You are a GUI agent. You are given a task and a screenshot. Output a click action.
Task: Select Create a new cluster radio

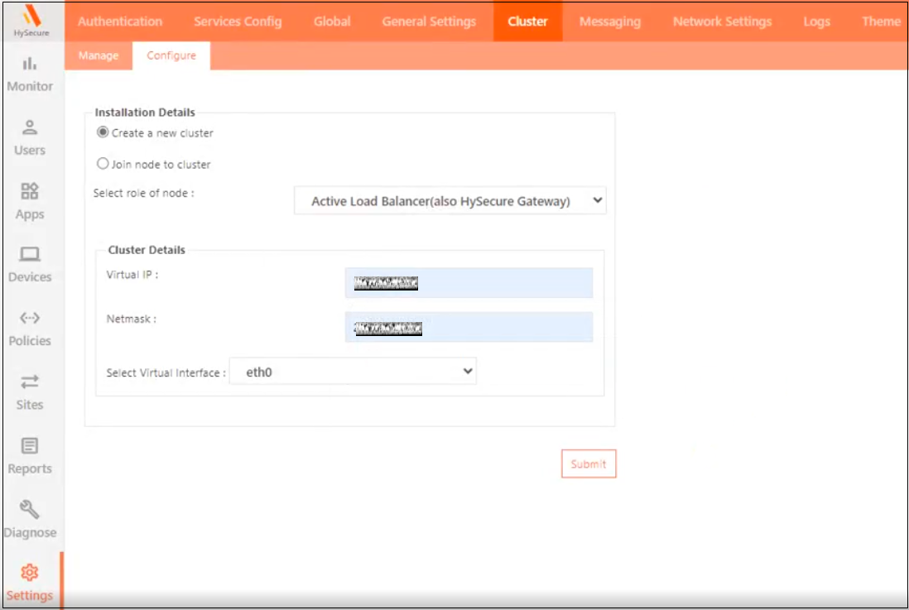(103, 132)
